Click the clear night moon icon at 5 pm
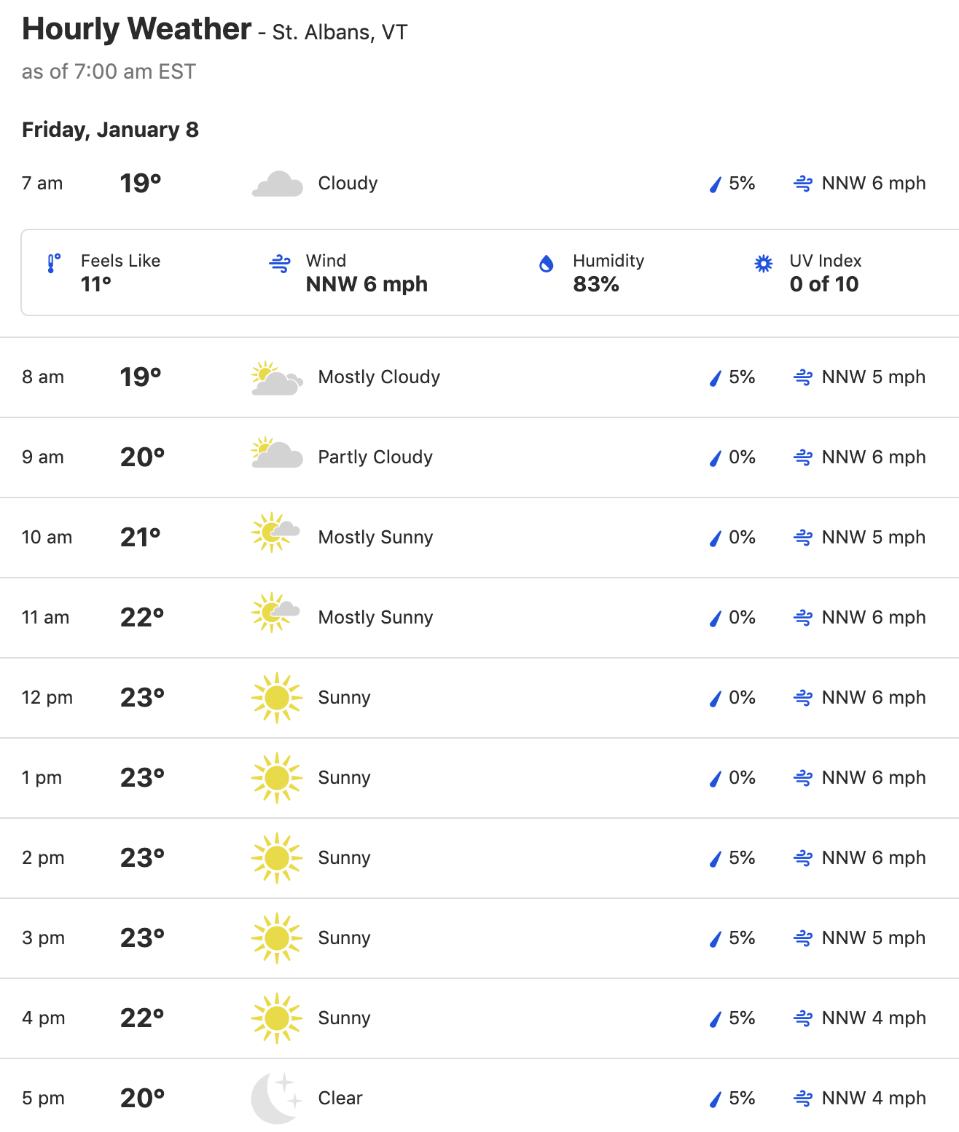This screenshot has width=959, height=1132. pos(276,1098)
